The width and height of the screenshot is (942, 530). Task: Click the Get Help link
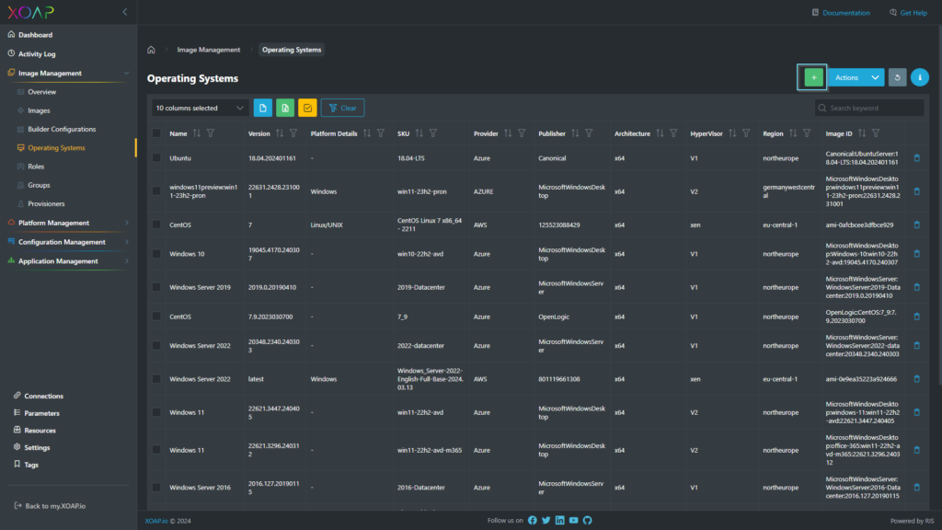[913, 13]
